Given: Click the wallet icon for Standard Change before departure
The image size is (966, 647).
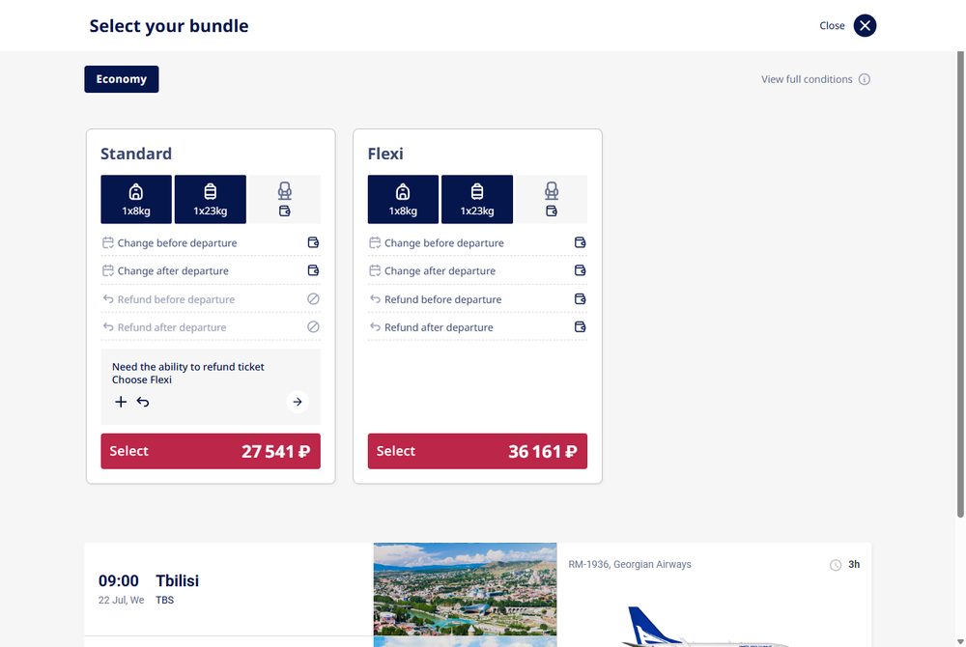Looking at the screenshot, I should 313,242.
